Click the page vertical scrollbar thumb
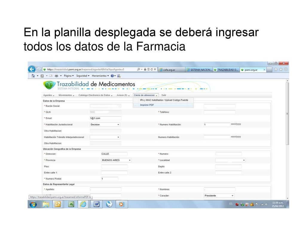This screenshot has height=229, width=306. 287,114
